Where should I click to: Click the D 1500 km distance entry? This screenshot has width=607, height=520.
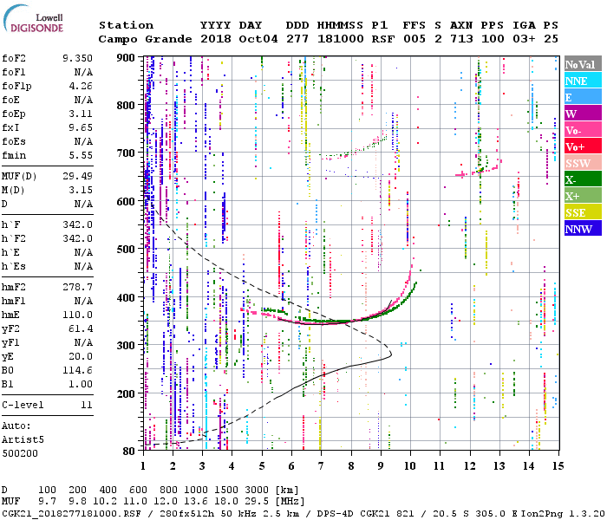(x=226, y=490)
